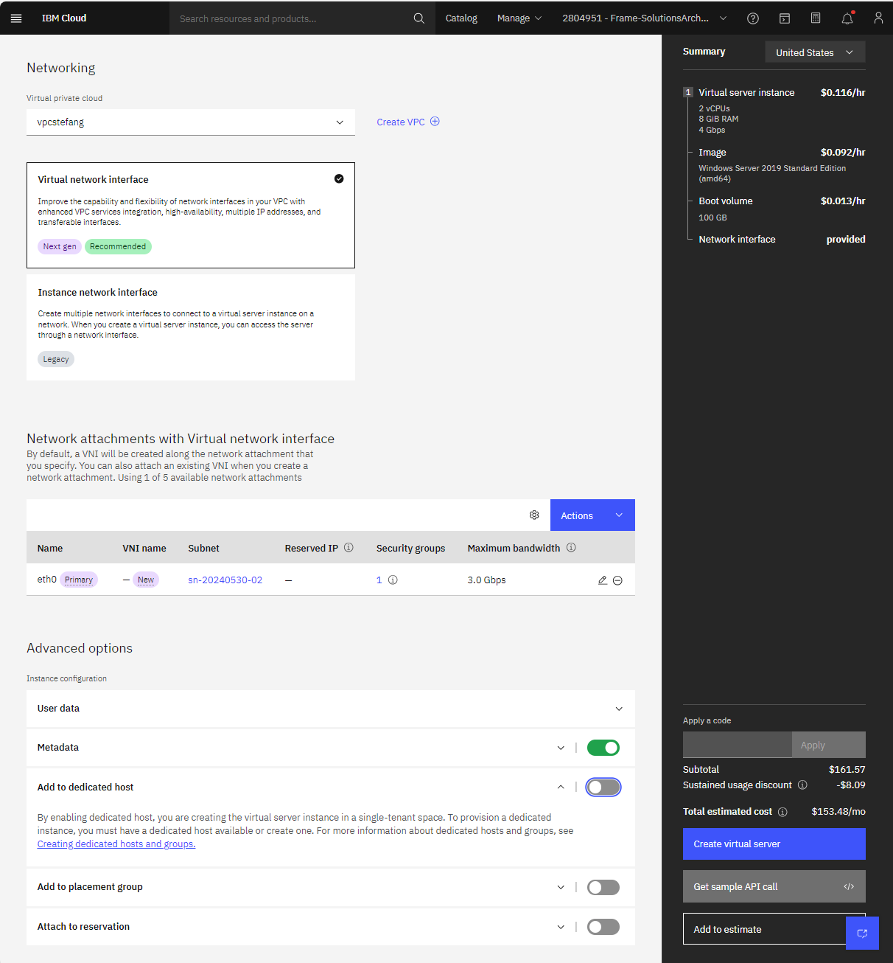Edit the eth0 network attachment pencil icon

tap(602, 580)
